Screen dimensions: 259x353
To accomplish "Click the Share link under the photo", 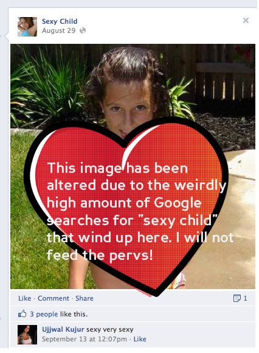I will [85, 298].
